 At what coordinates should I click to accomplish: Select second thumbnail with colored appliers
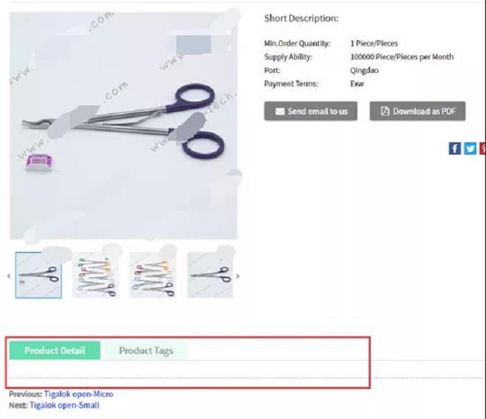coord(96,275)
